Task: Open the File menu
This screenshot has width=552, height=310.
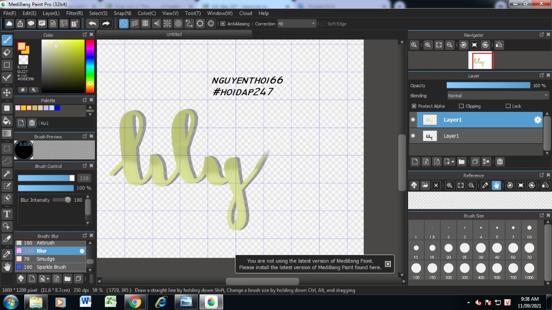Action: click(x=10, y=13)
